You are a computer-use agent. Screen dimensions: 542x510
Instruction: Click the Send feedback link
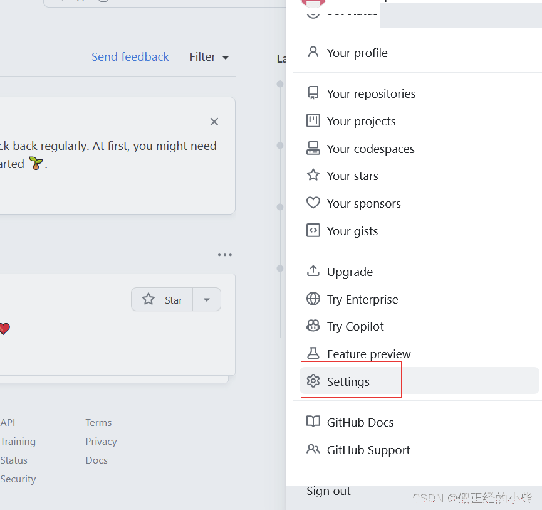130,57
